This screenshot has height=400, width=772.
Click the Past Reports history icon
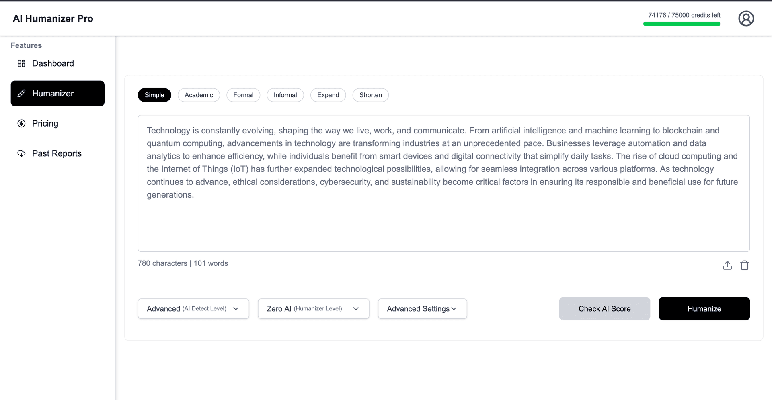[x=21, y=153]
